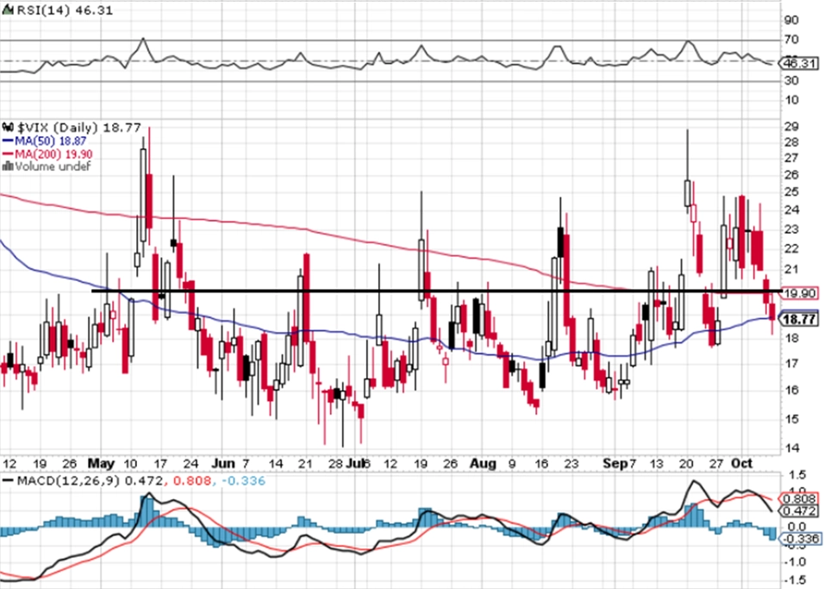This screenshot has height=589, width=824.
Task: Click the Sep label on date axis
Action: pos(615,463)
